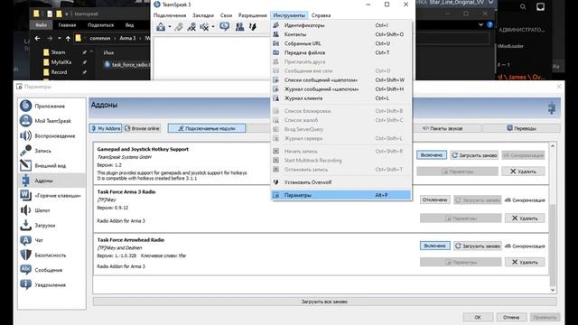Choose Идентификаторы menu entry

[x=341, y=25]
